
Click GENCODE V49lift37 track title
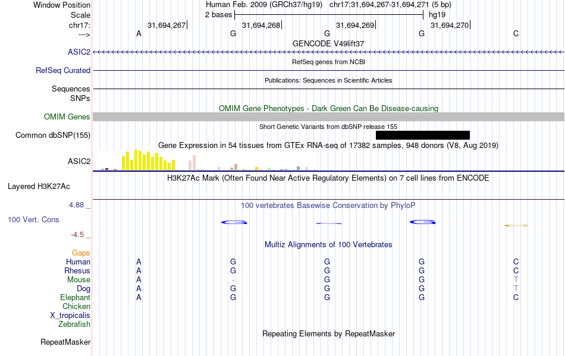[x=328, y=43]
